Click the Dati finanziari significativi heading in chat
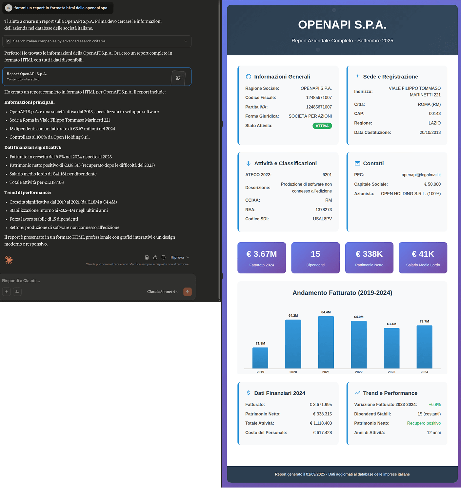461x500 pixels. (x=33, y=148)
